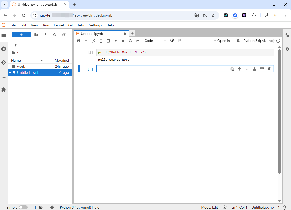Screen dimensions: 291x210
Task: Enable the debugger bug icon
Action: tap(238, 41)
